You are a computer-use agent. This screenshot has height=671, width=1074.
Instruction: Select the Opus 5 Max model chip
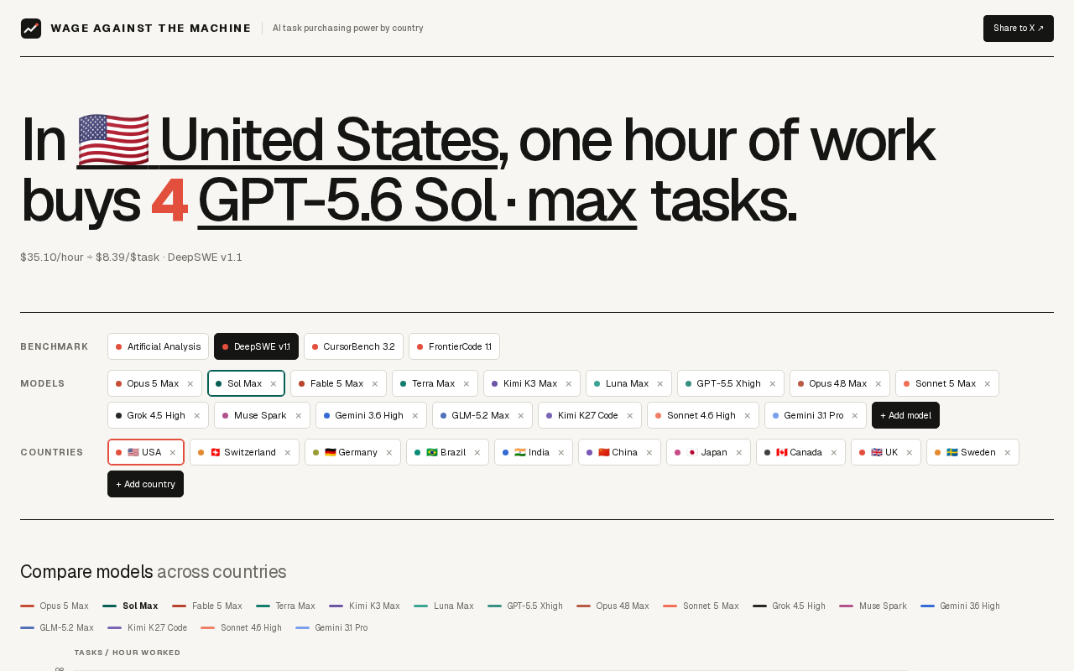click(148, 383)
